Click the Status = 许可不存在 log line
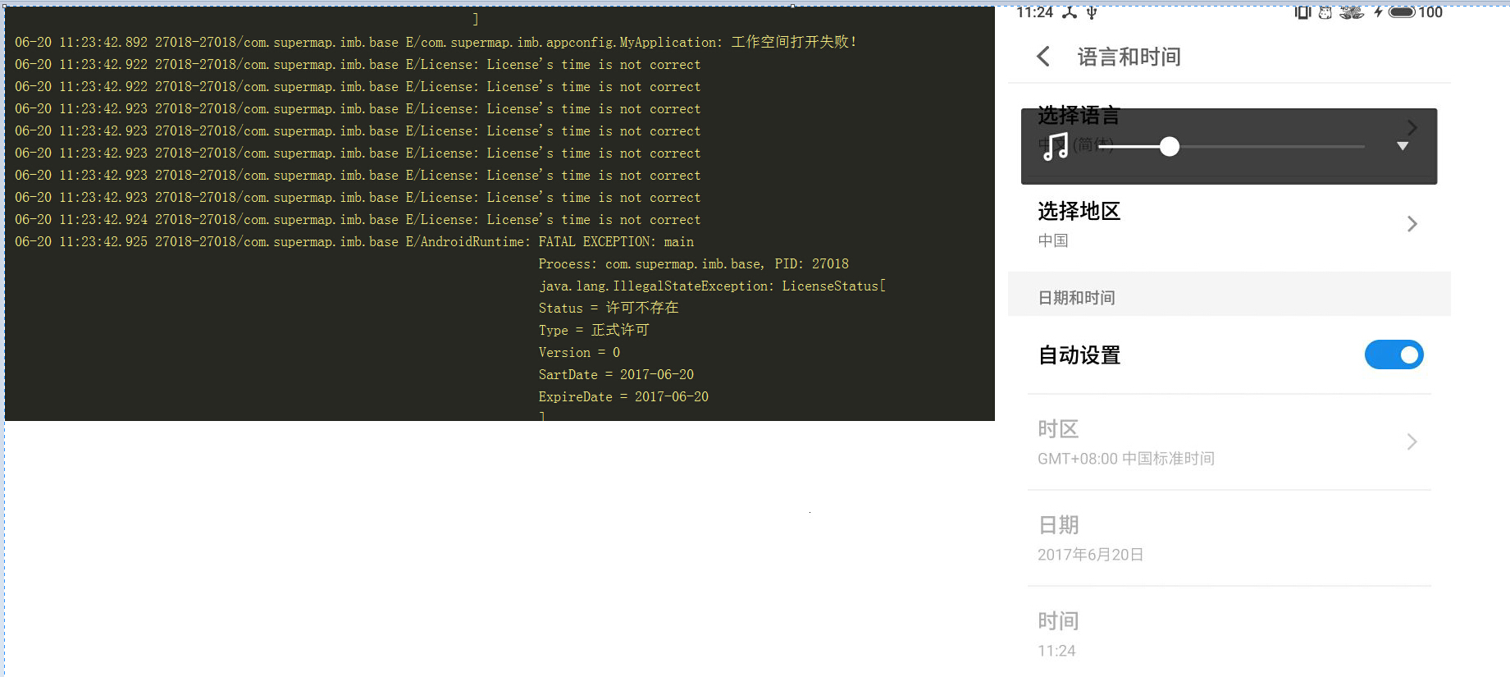Image resolution: width=1510 pixels, height=677 pixels. click(x=609, y=308)
